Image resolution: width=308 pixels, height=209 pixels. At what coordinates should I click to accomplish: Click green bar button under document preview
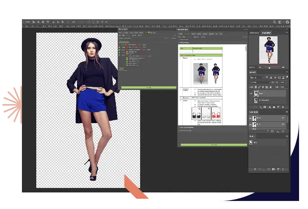pyautogui.click(x=214, y=145)
